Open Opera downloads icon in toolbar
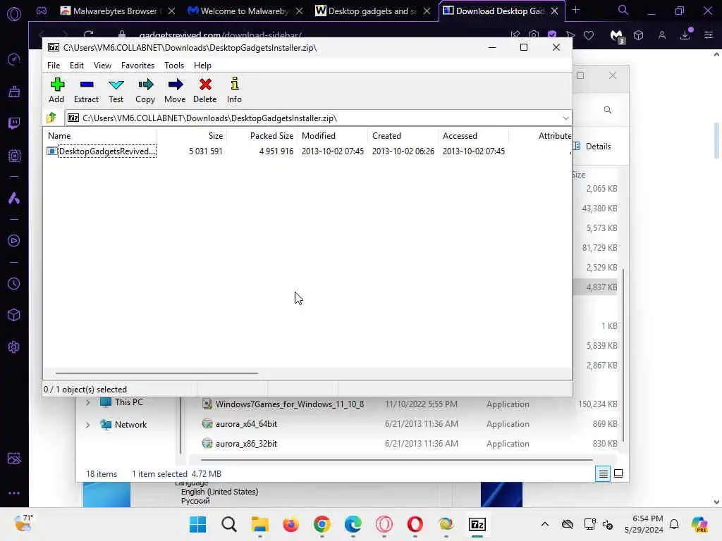The image size is (722, 541). click(x=685, y=35)
